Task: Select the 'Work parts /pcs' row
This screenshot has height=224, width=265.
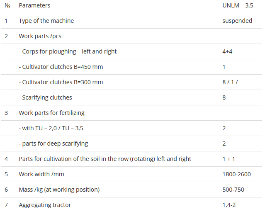Action: tap(40, 36)
